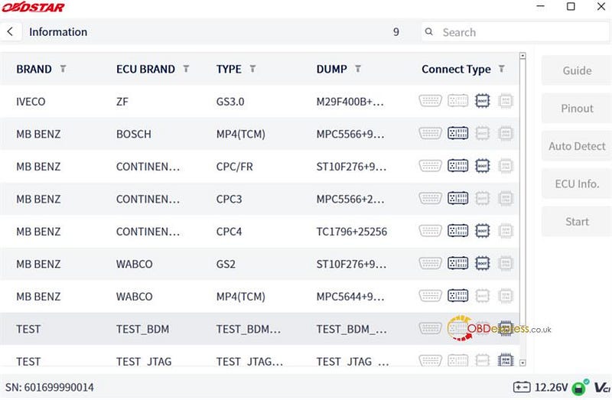Select BOOT connect icon in IVECO row

pyautogui.click(x=483, y=101)
